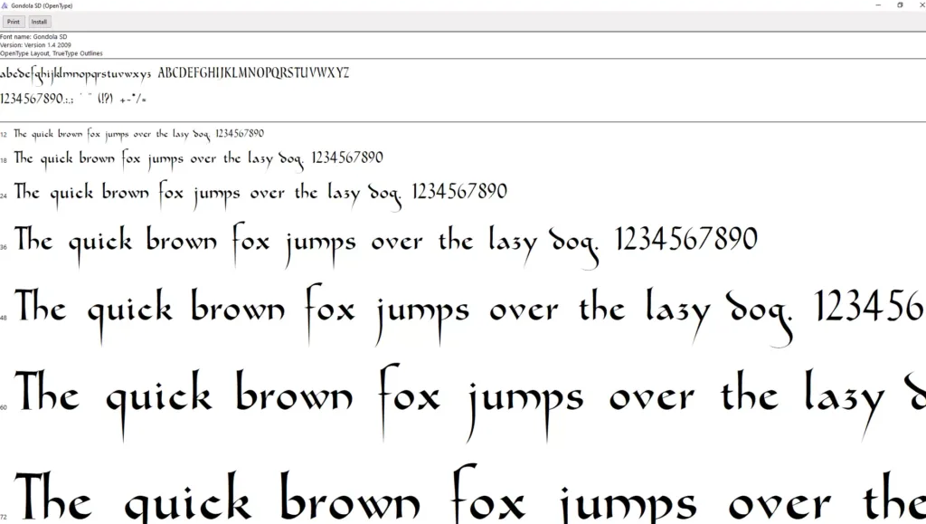This screenshot has width=926, height=524.
Task: Click the 60-point size label
Action: tap(4, 407)
